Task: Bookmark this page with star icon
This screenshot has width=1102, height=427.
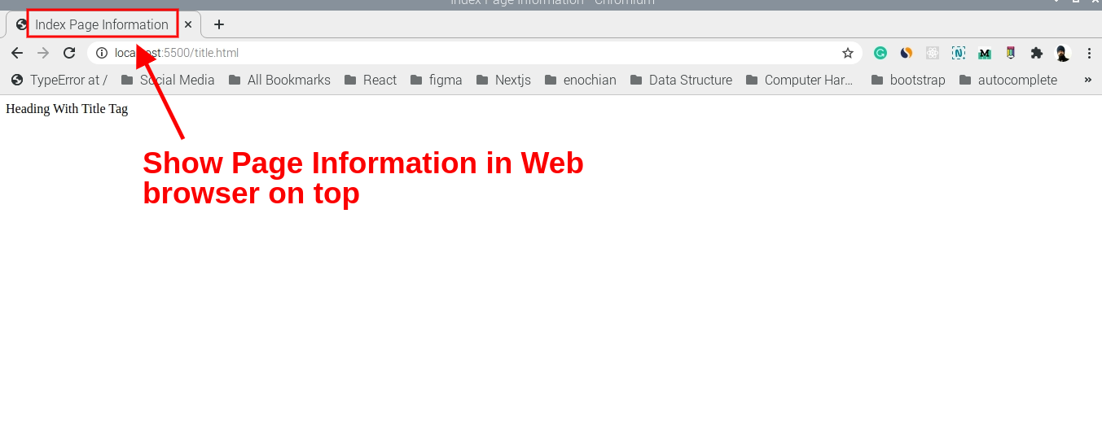Action: 848,53
